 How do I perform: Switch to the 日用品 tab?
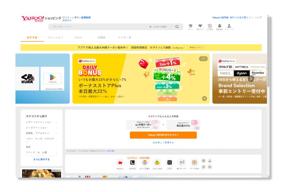tap(101, 38)
